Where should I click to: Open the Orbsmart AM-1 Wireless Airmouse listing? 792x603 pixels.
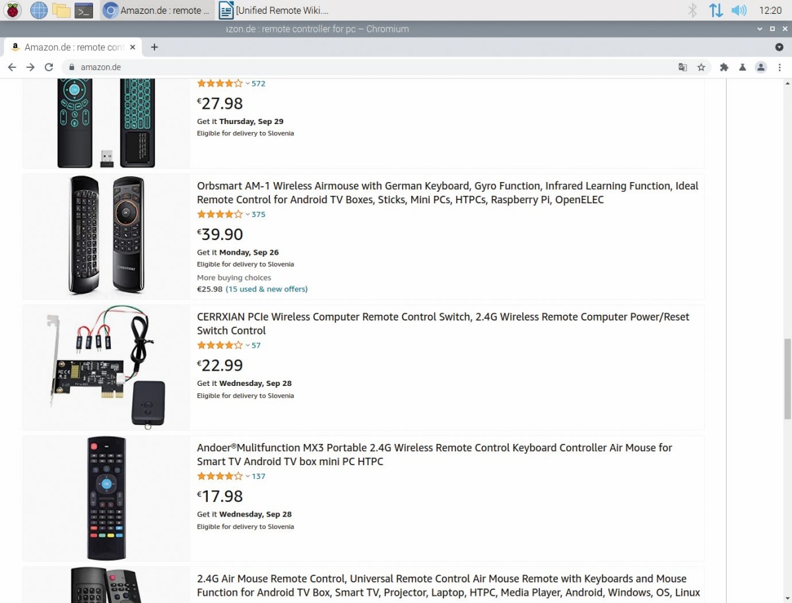[x=447, y=193]
